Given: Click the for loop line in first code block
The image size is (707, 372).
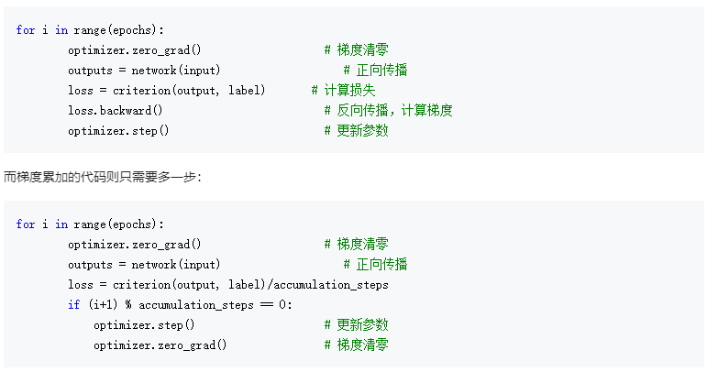Looking at the screenshot, I should 90,30.
